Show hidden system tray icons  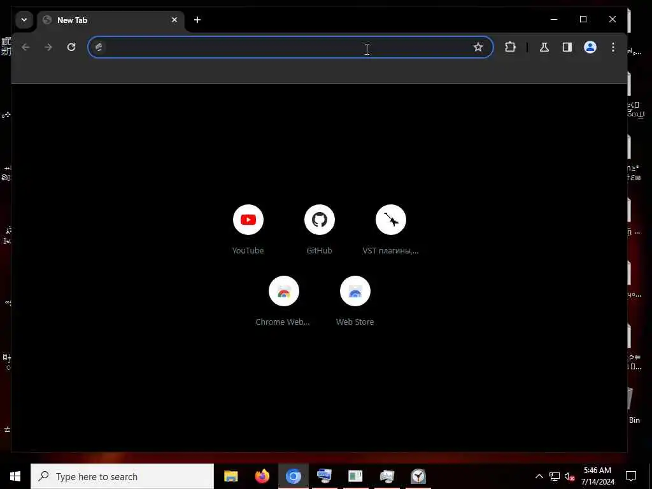pos(539,476)
